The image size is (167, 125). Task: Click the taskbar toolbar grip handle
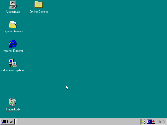[x=16, y=122]
